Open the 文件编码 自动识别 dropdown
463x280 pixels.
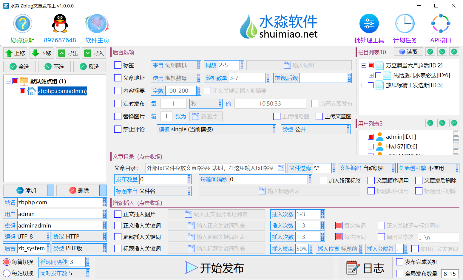point(367,168)
